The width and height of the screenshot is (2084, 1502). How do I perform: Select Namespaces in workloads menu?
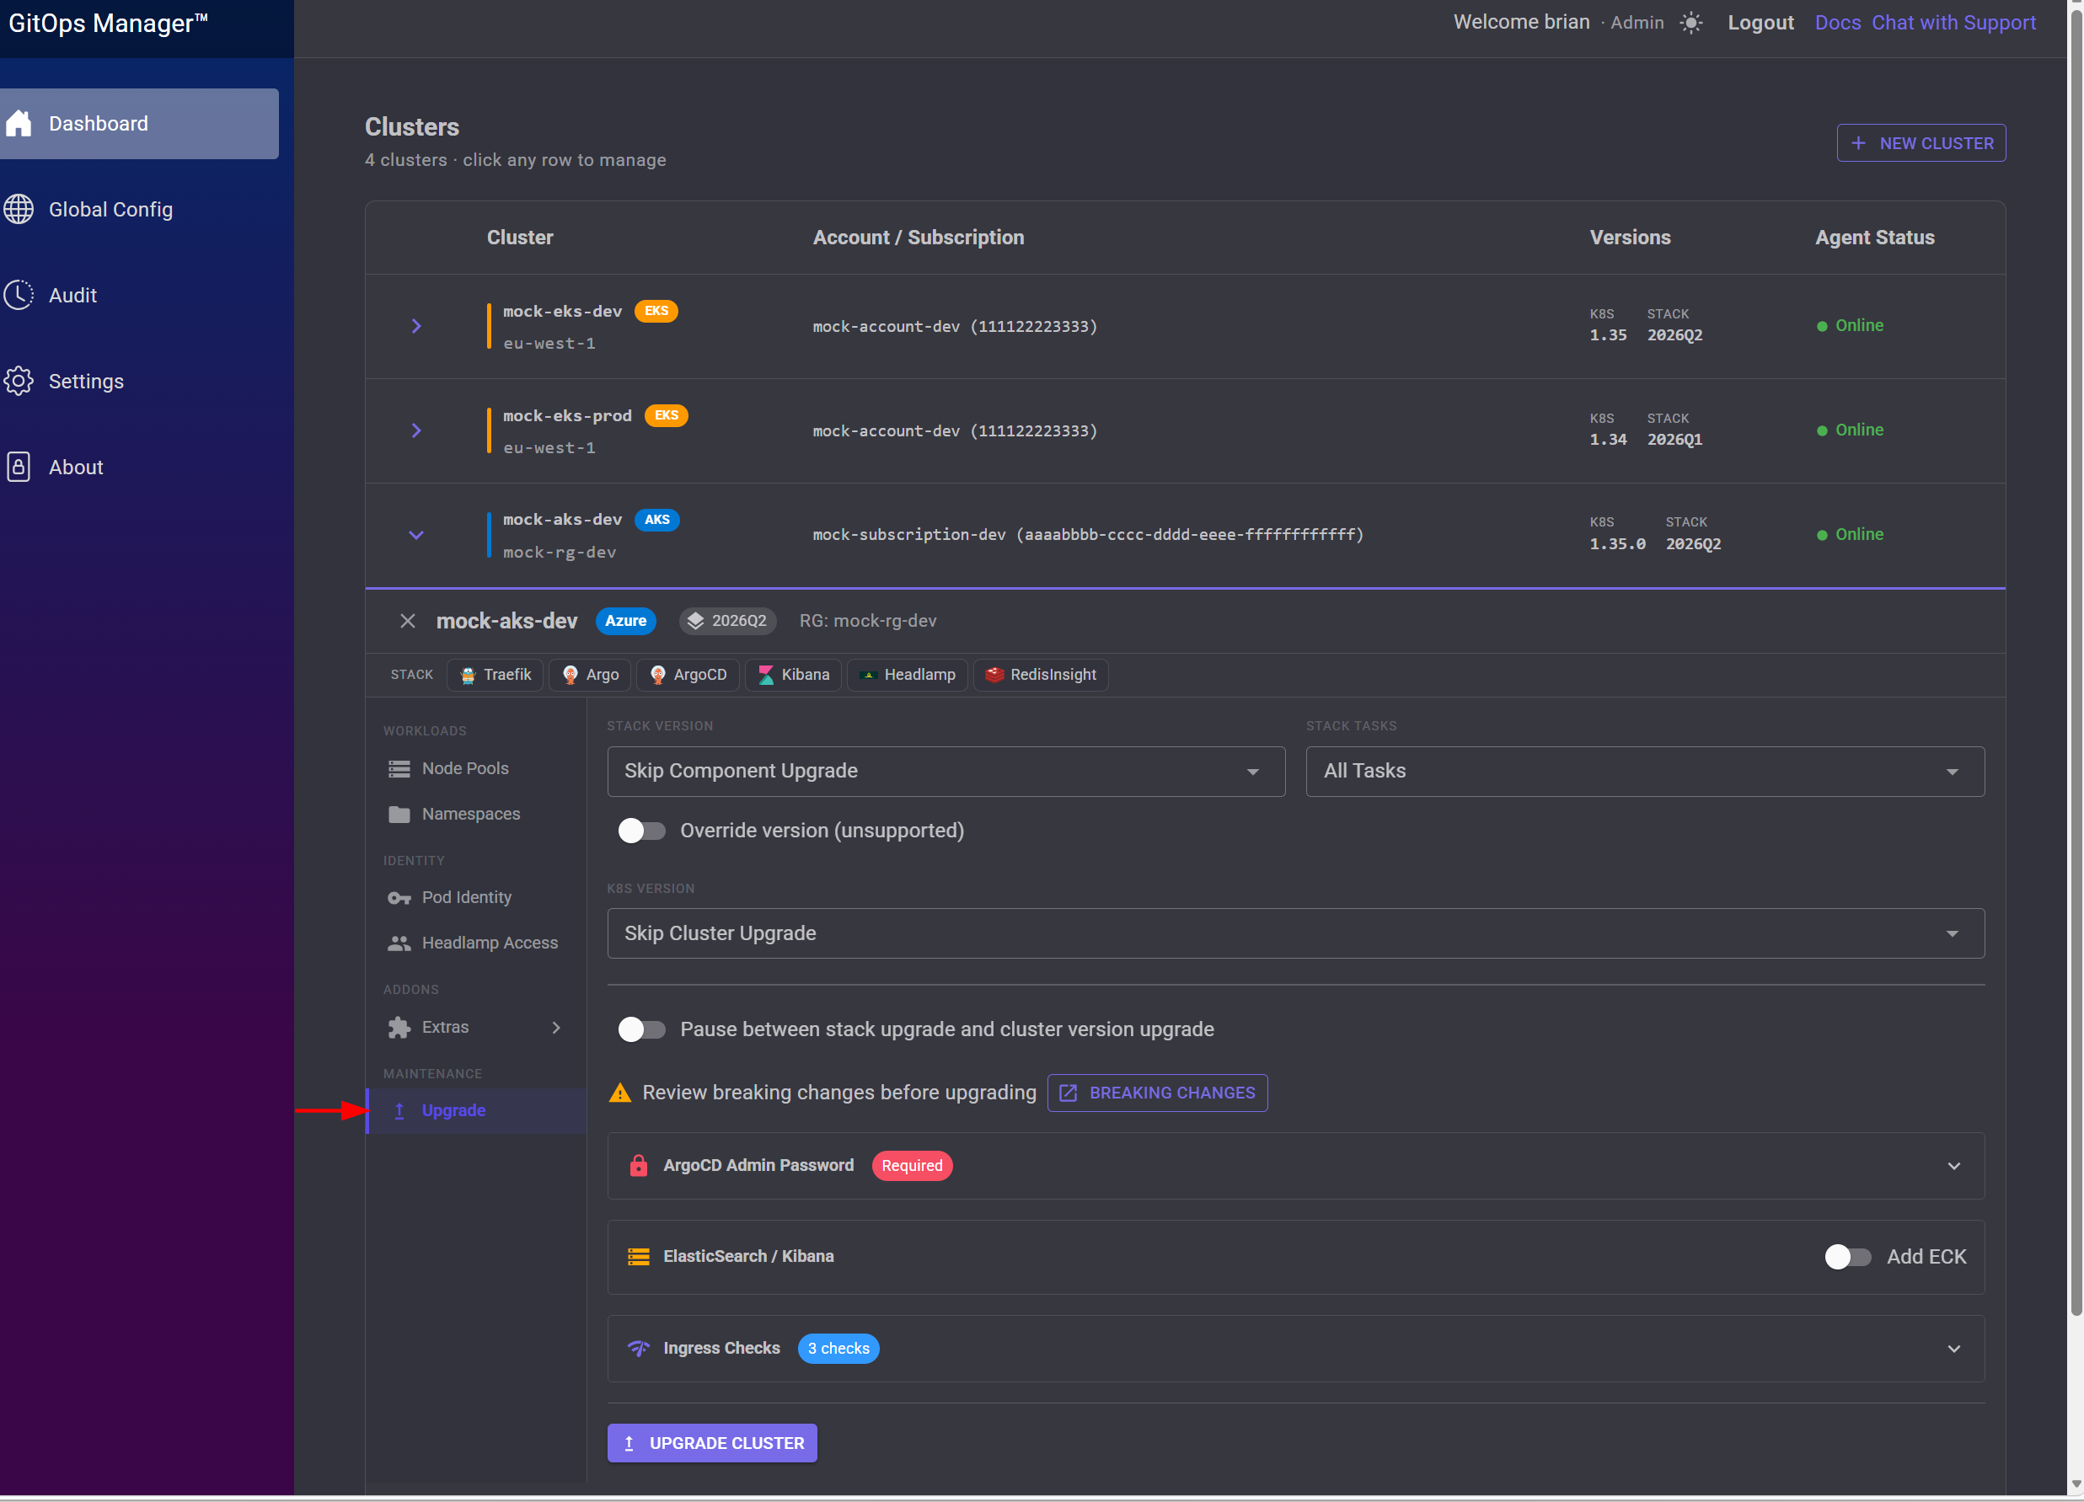click(476, 815)
